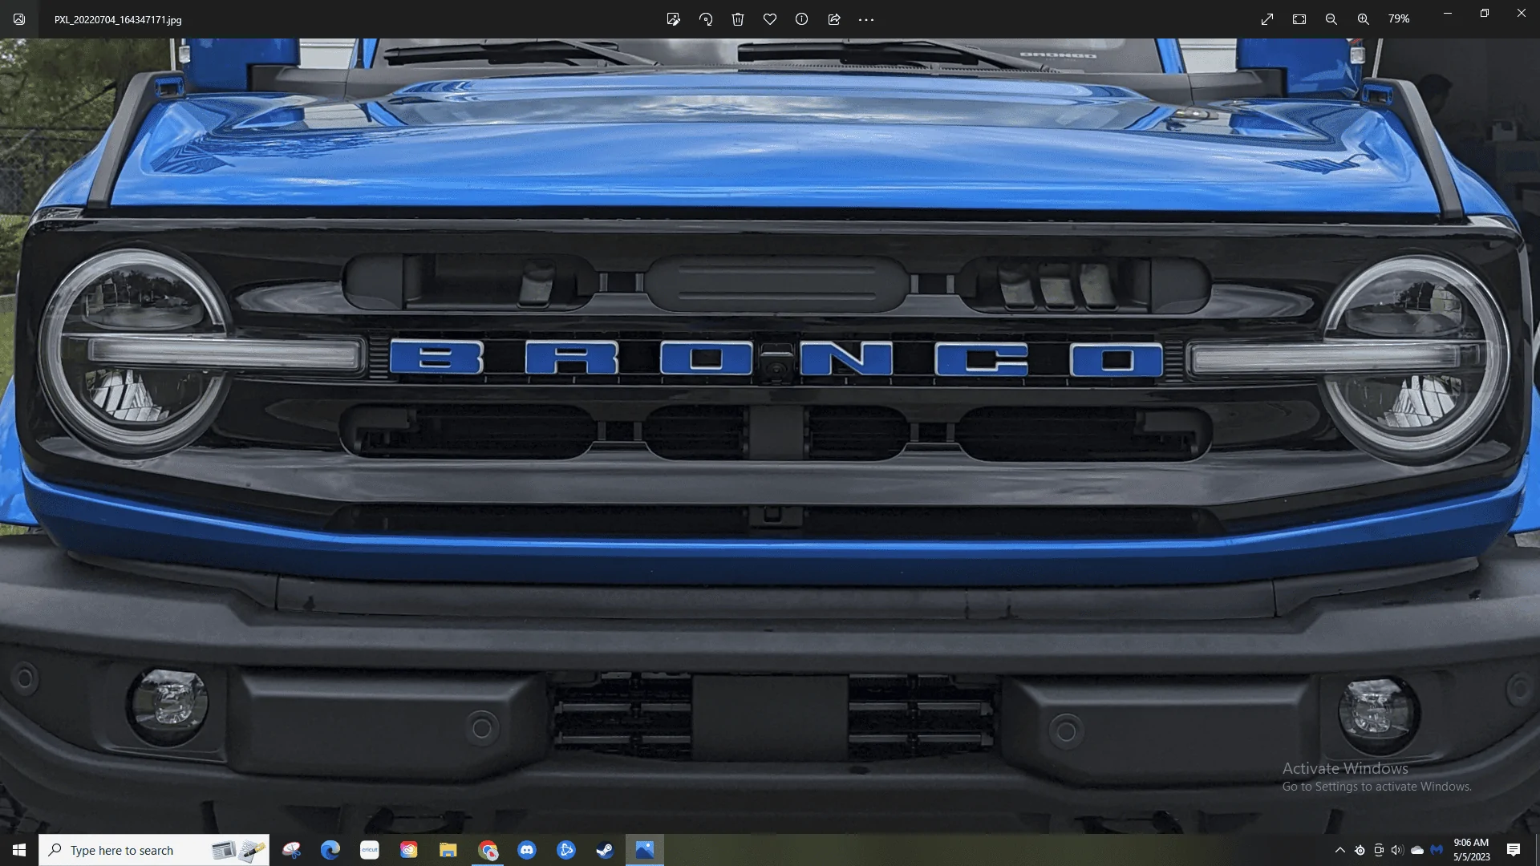The height and width of the screenshot is (866, 1540).
Task: Open Snipping Tool from taskbar
Action: pos(292,850)
